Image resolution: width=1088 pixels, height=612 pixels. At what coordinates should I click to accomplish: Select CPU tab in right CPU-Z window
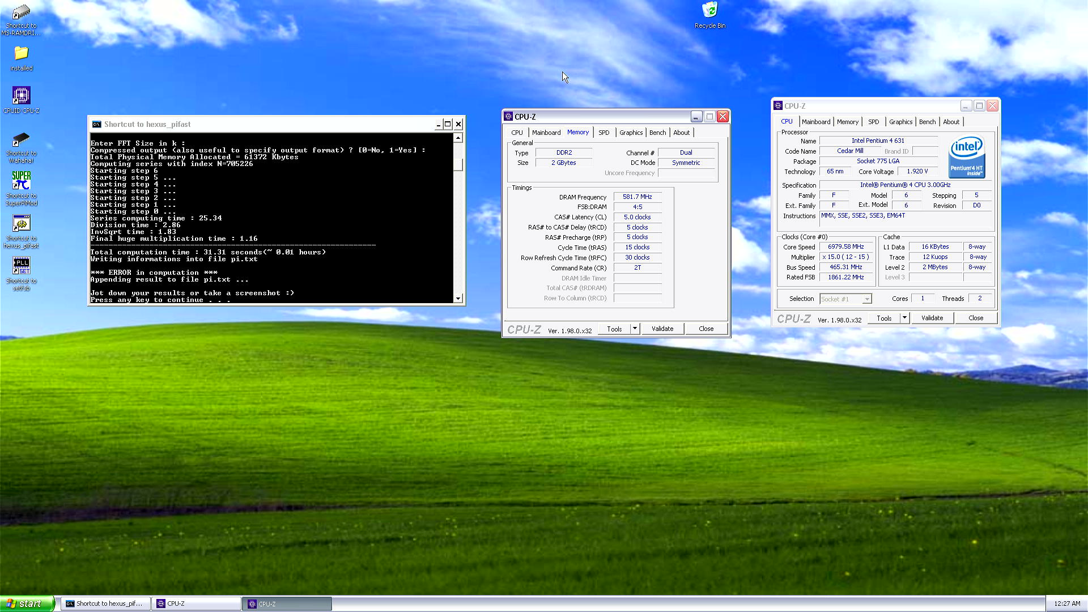coord(787,121)
